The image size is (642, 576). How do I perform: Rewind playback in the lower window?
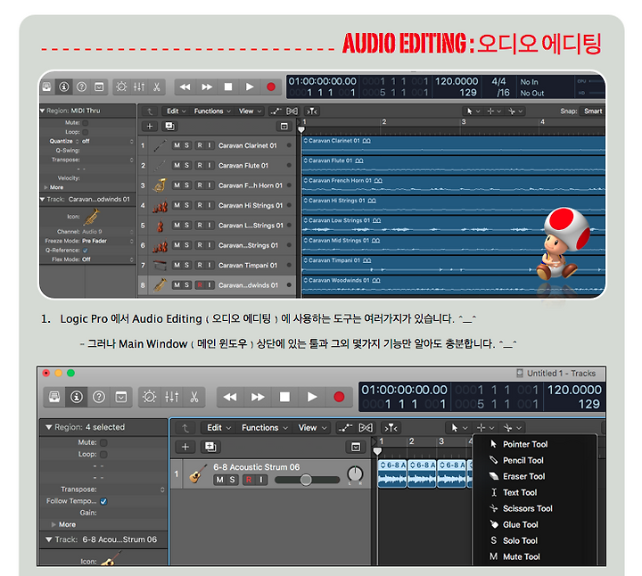tap(230, 397)
